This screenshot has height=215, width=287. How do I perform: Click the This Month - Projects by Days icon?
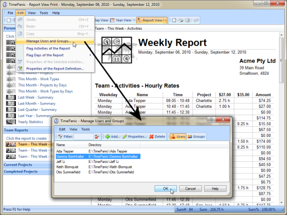[11, 85]
